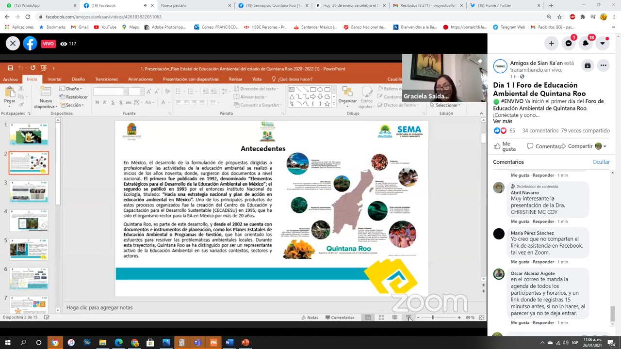Expand the post description with Ver más
Screen dimensions: 621x349
[x=503, y=121]
